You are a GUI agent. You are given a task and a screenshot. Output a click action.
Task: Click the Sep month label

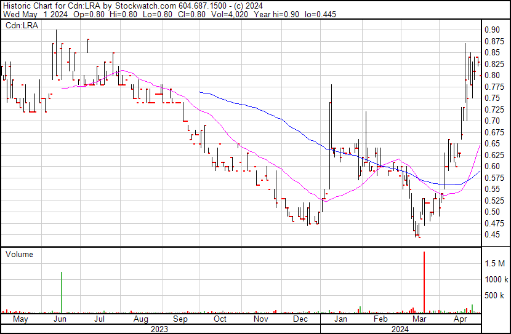180,319
